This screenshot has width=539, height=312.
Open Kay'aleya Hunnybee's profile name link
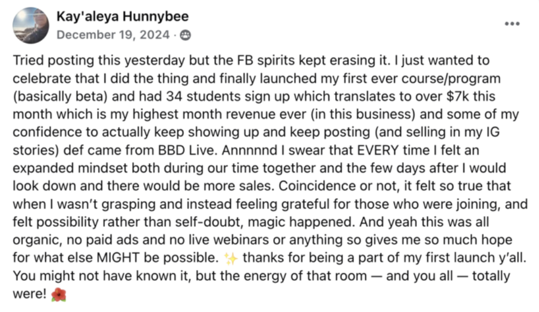(122, 17)
